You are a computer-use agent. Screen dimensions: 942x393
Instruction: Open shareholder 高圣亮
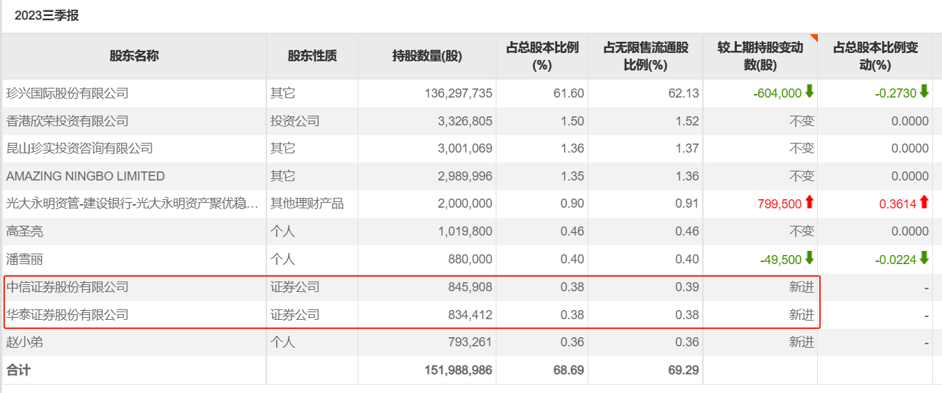(24, 231)
